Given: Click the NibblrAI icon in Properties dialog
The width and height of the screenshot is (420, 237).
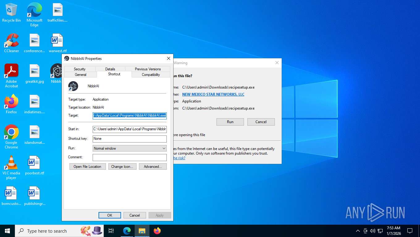Looking at the screenshot, I should 73,86.
